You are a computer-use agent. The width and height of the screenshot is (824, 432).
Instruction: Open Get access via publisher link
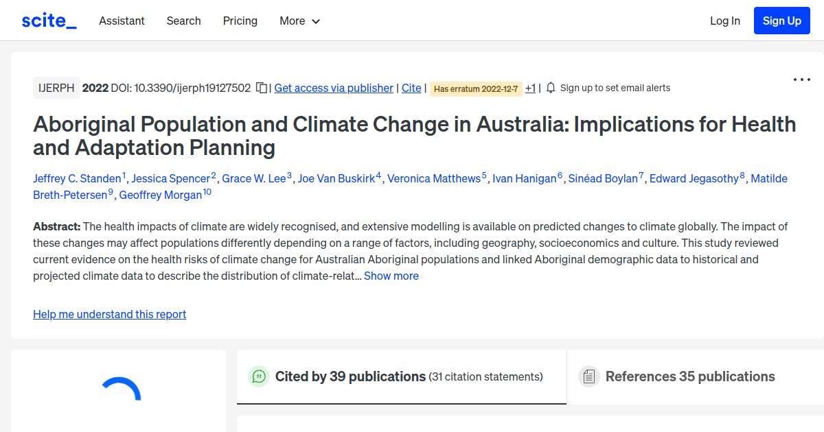(x=333, y=88)
